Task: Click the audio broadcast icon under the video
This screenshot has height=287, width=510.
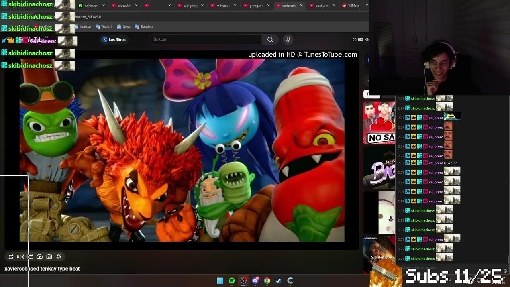Action: tap(20, 257)
